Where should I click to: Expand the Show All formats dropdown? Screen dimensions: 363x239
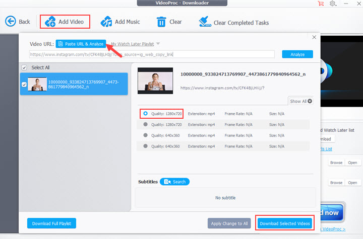click(x=301, y=101)
